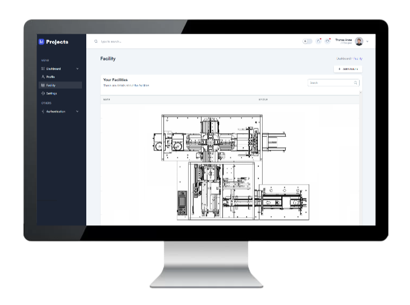Open the messages icon beside the bell
Image resolution: width=410 pixels, height=305 pixels.
pyautogui.click(x=327, y=41)
